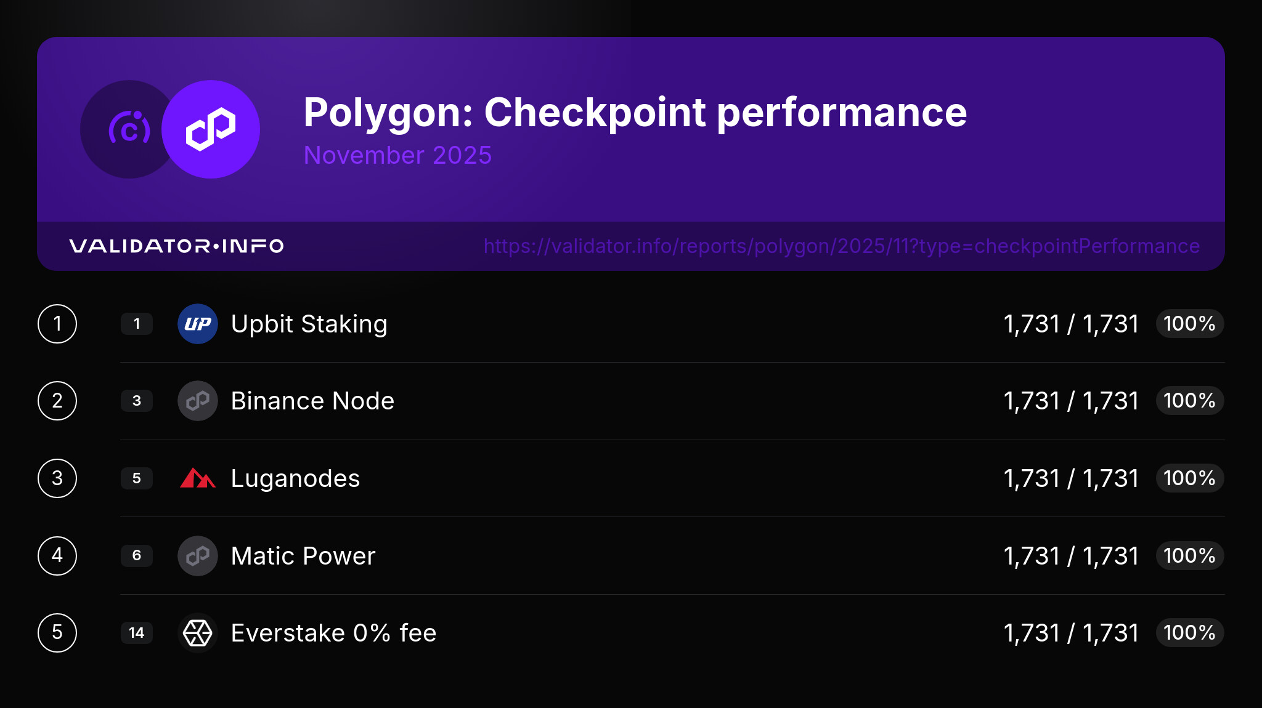Click the 100% badge for Luganodes

click(1189, 478)
